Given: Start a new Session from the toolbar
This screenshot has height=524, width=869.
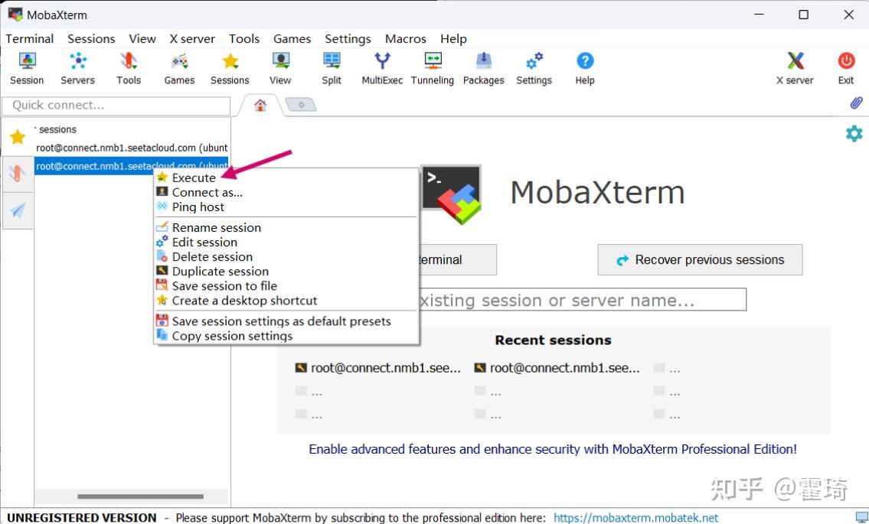Looking at the screenshot, I should click(26, 67).
